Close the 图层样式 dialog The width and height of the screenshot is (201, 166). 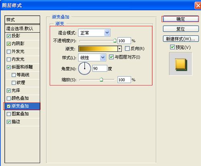pyautogui.click(x=198, y=6)
